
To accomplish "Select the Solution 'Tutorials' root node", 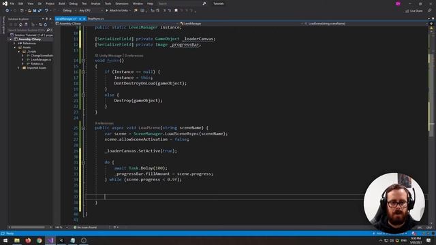I will tap(31, 35).
